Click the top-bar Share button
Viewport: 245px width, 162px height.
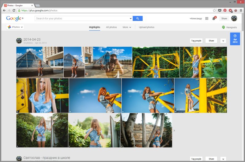(x=224, y=18)
